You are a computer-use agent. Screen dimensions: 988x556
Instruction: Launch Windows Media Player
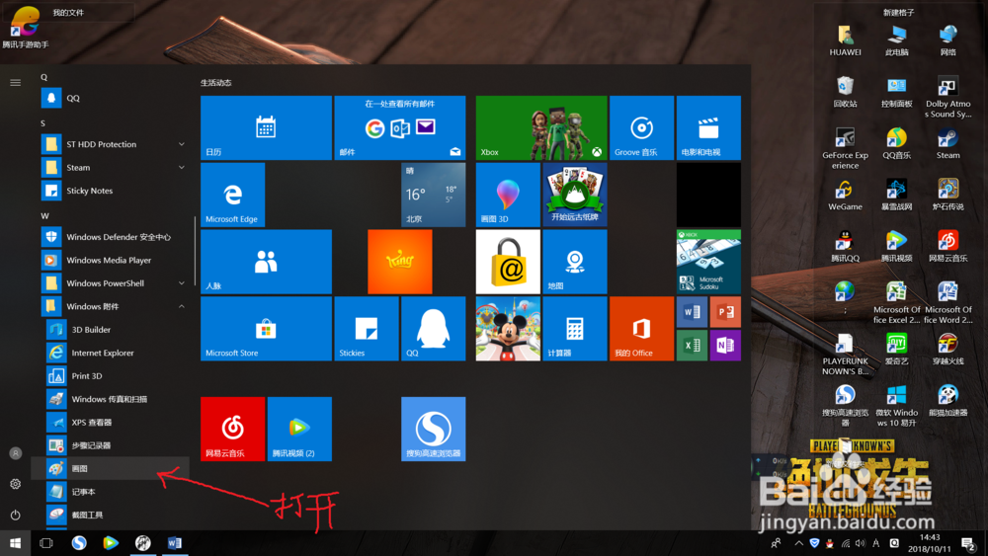pos(111,260)
